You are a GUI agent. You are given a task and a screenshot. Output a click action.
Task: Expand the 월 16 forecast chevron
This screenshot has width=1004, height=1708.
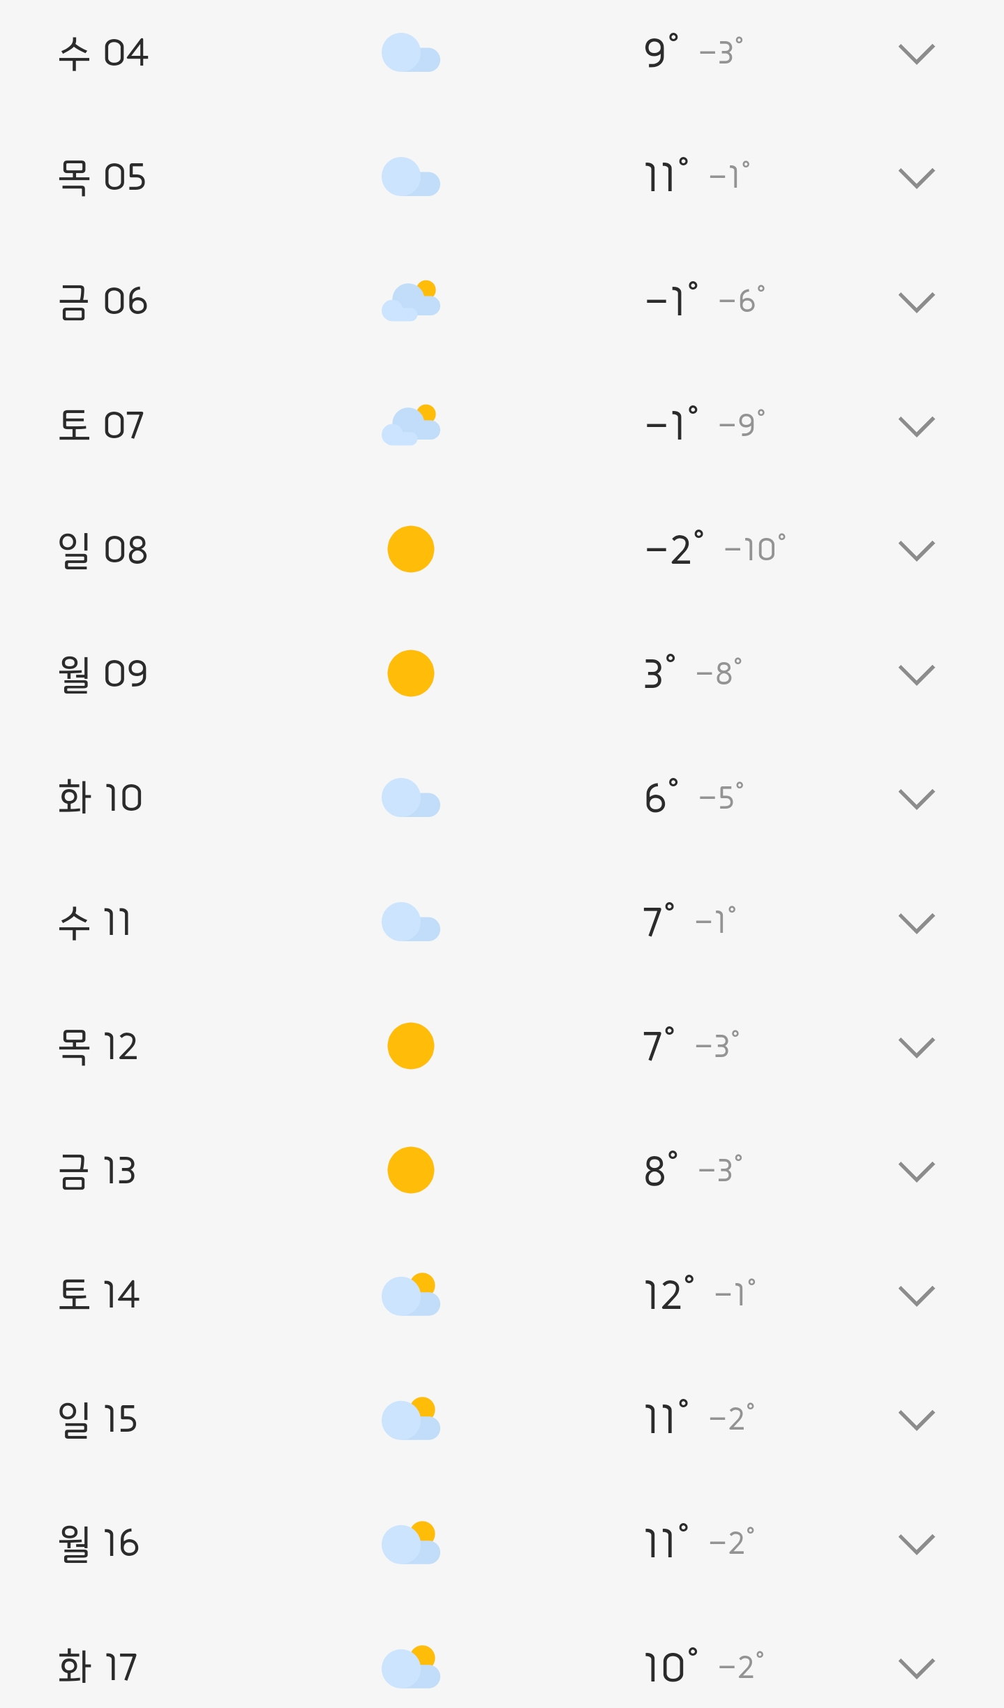point(916,1544)
